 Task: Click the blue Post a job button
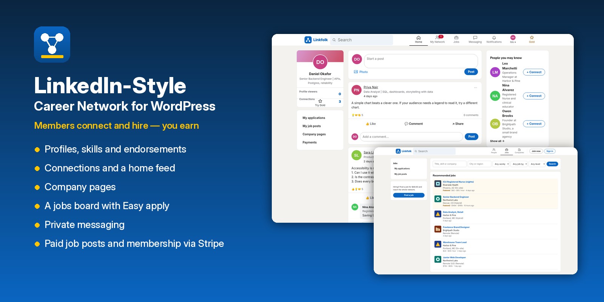409,195
